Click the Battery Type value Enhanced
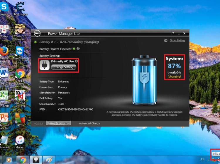Viewport: 220px width, 164px height. [x=64, y=81]
